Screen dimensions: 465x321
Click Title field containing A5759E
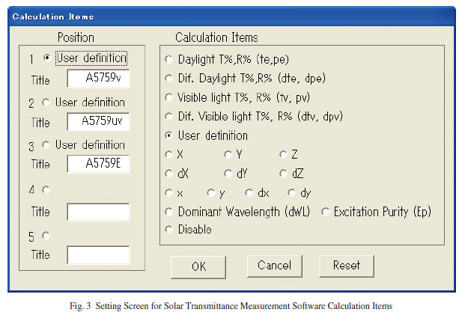(x=98, y=164)
